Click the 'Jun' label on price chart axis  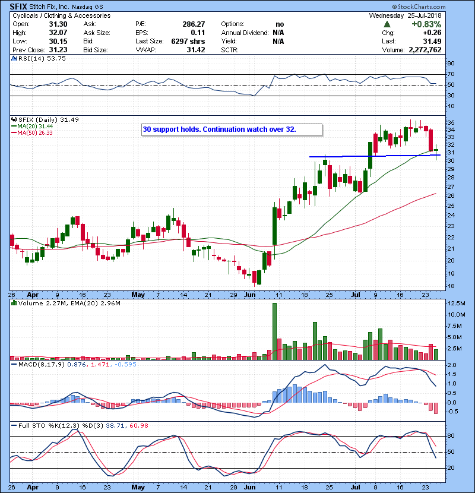[249, 295]
